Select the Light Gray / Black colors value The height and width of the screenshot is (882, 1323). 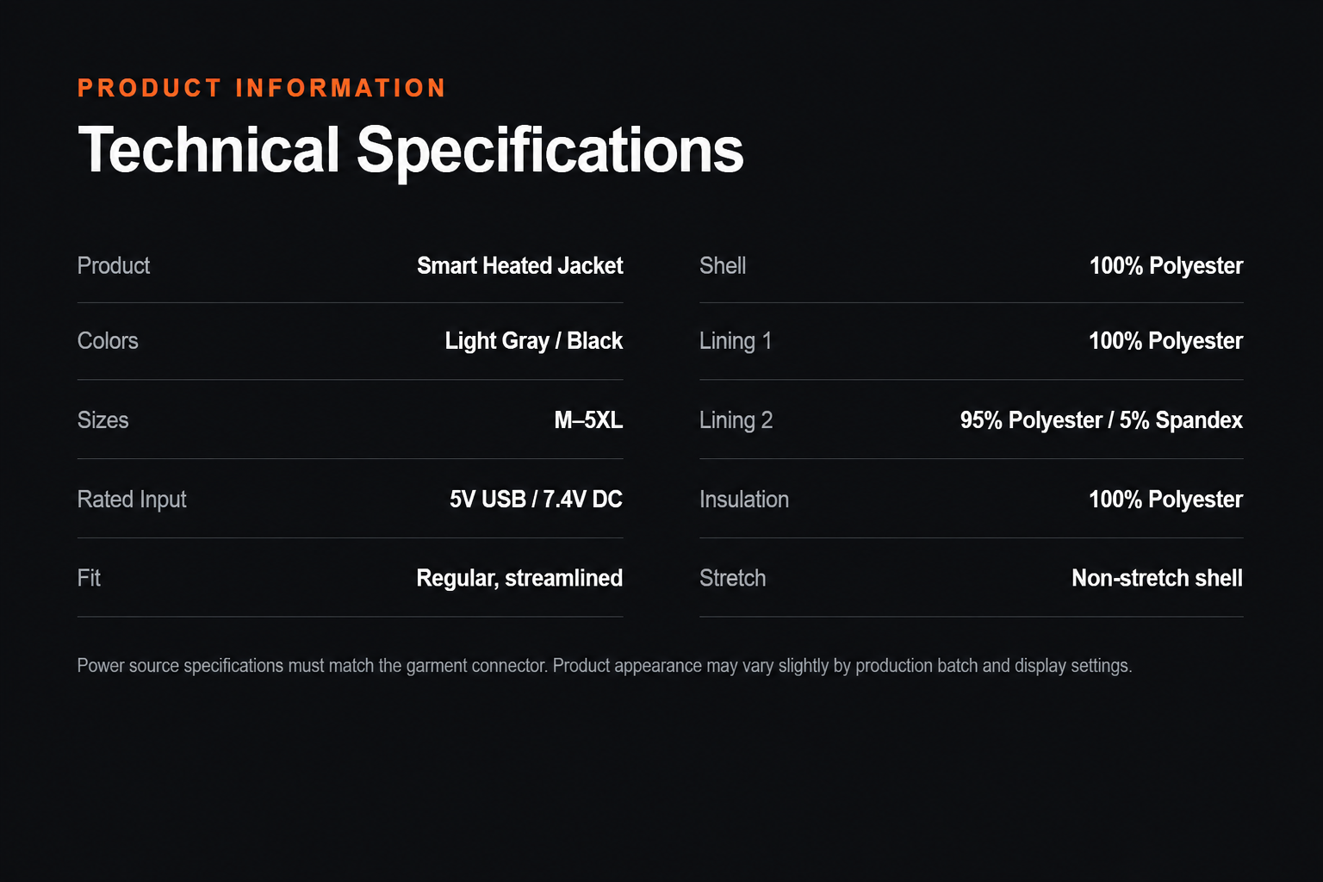pos(533,341)
